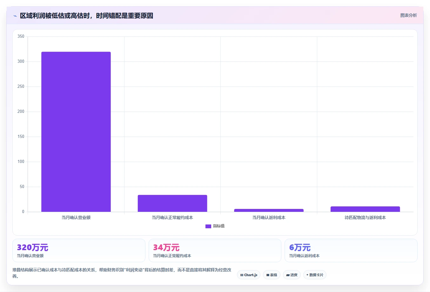
Task: Select the 数据卡片 tag chip
Action: tap(315, 275)
